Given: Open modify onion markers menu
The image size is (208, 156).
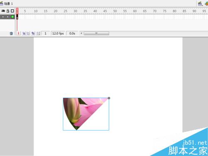Looking at the screenshot, I should pos(38,33).
